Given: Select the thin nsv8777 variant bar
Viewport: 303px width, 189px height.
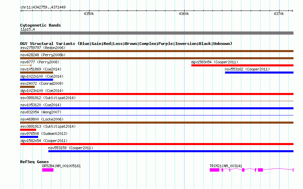Looking at the screenshot, I should pos(26,65).
